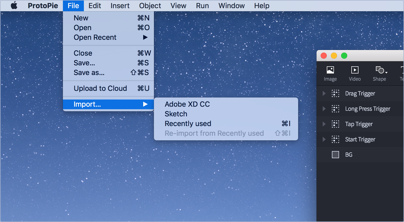
Task: Click the Start Trigger container icon
Action: (x=335, y=139)
